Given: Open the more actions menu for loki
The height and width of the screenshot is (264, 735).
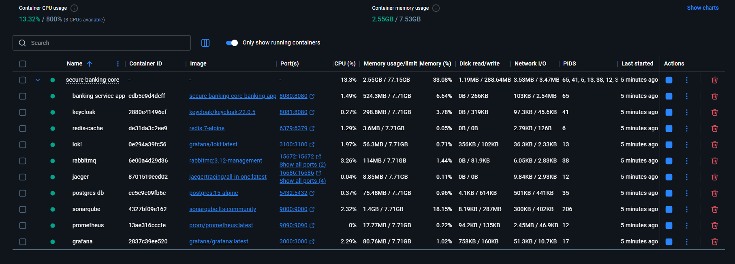Looking at the screenshot, I should pyautogui.click(x=686, y=145).
